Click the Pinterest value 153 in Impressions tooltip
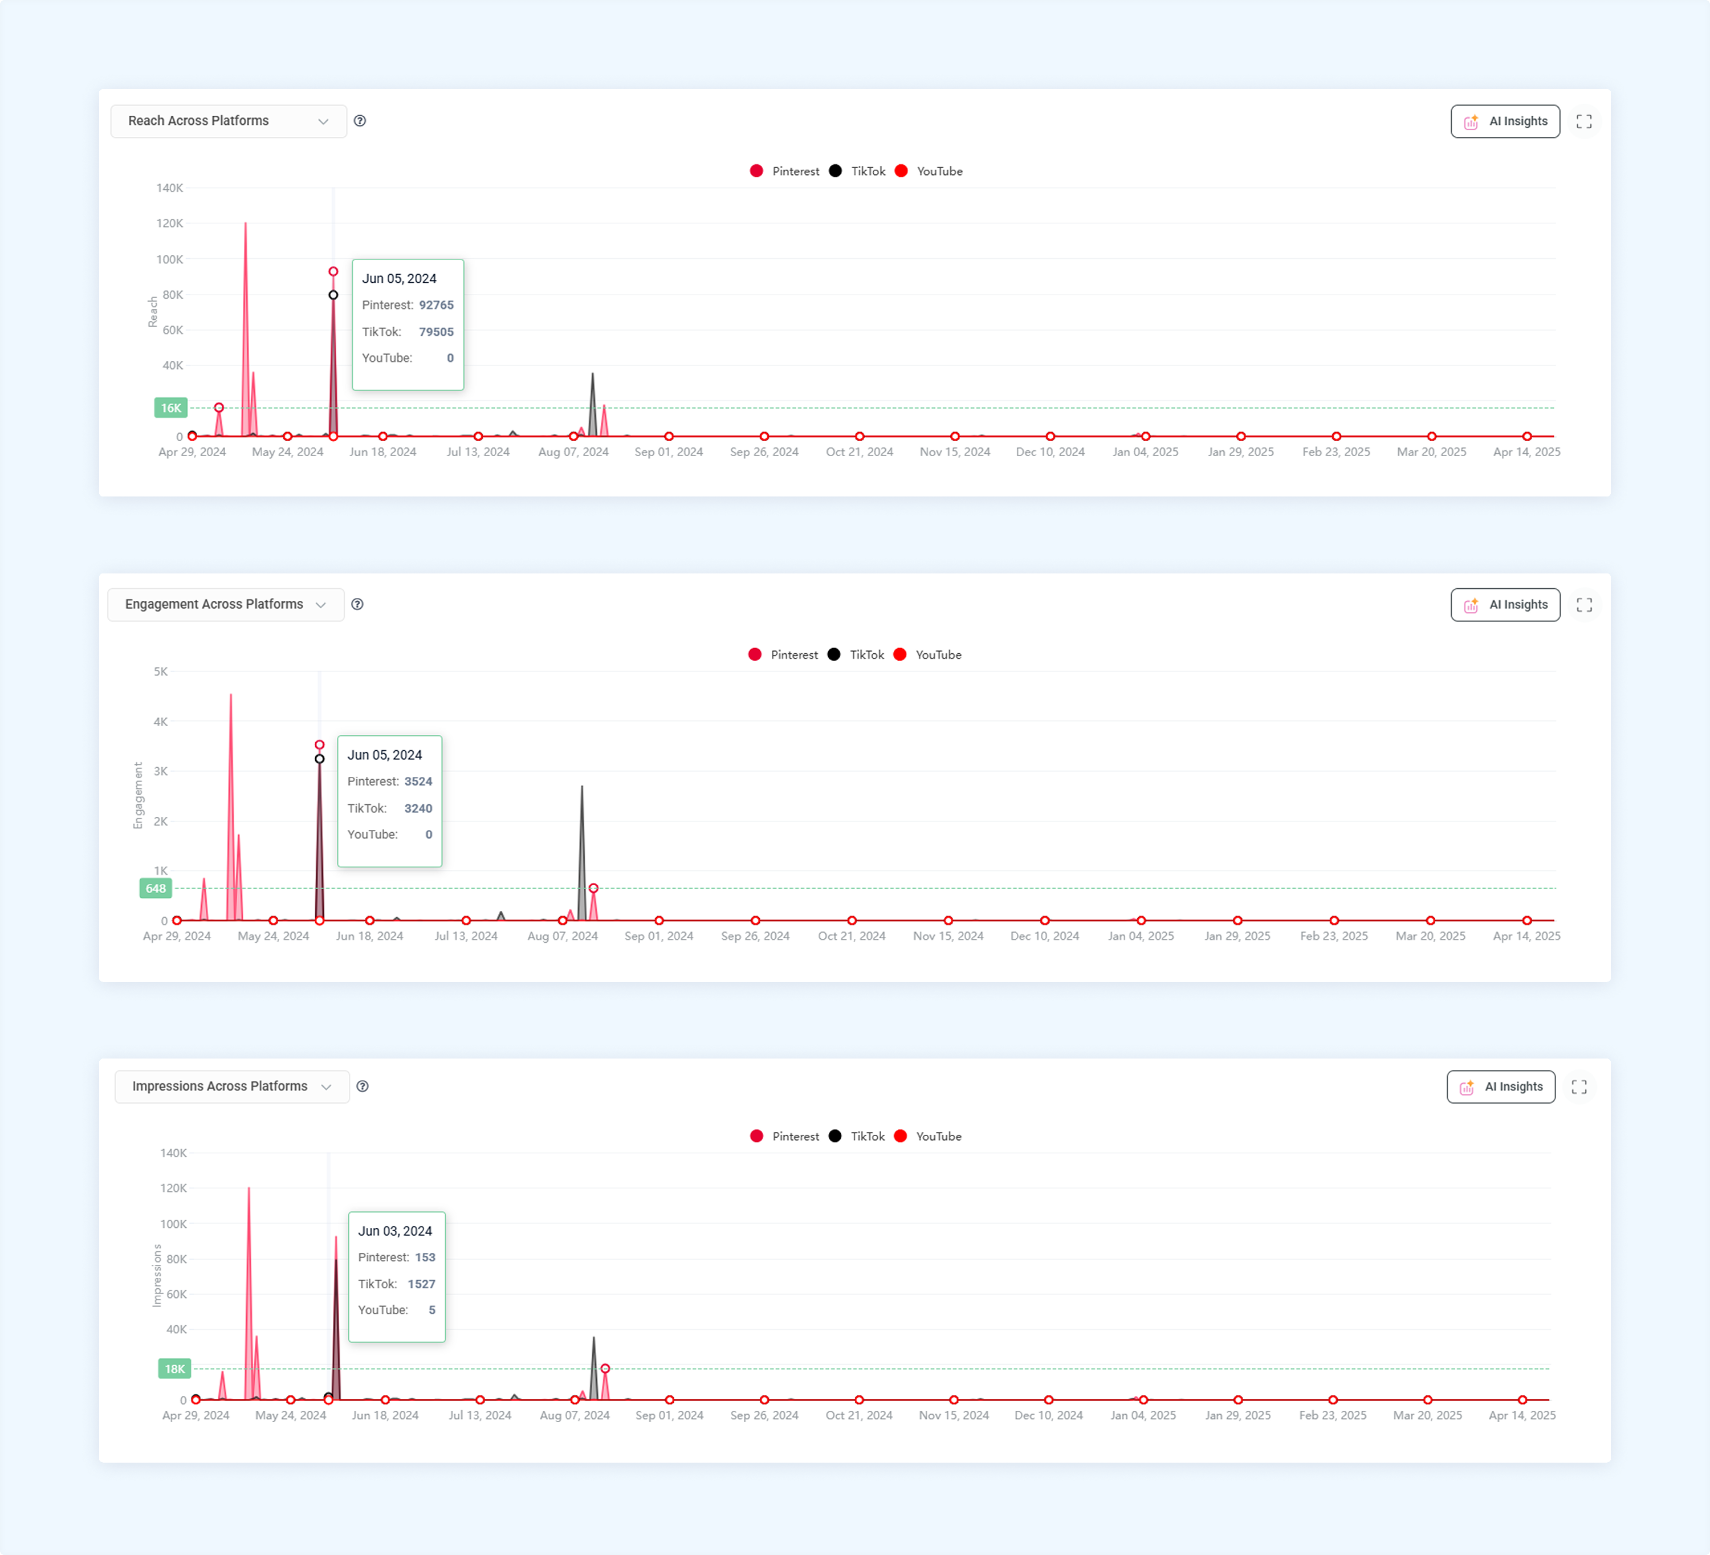 [x=425, y=1257]
